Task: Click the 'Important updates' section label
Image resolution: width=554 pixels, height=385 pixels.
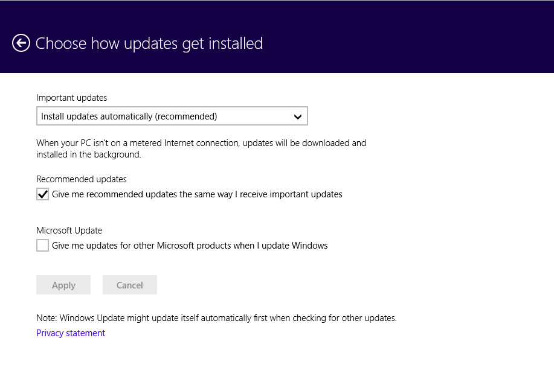Action: pyautogui.click(x=71, y=98)
